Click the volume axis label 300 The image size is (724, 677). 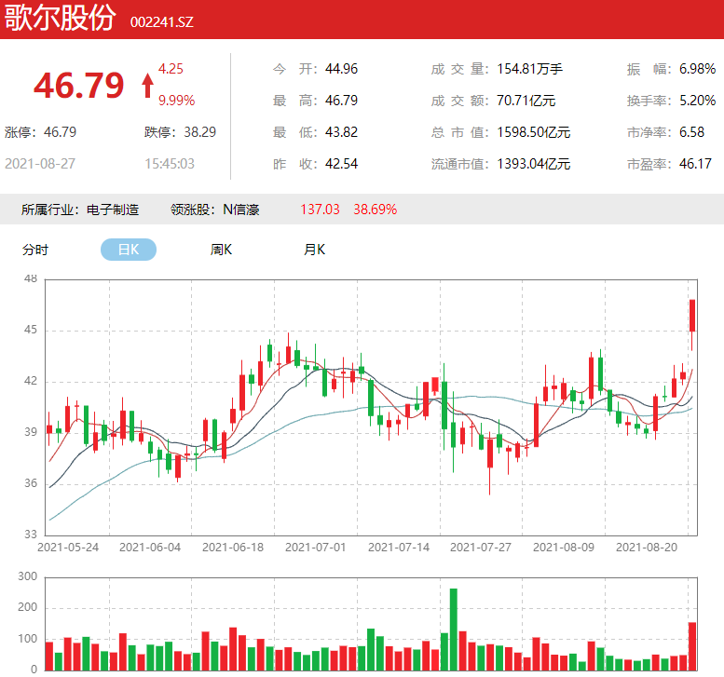pos(27,576)
